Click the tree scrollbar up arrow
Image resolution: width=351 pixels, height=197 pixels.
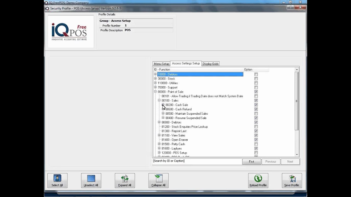(x=297, y=69)
